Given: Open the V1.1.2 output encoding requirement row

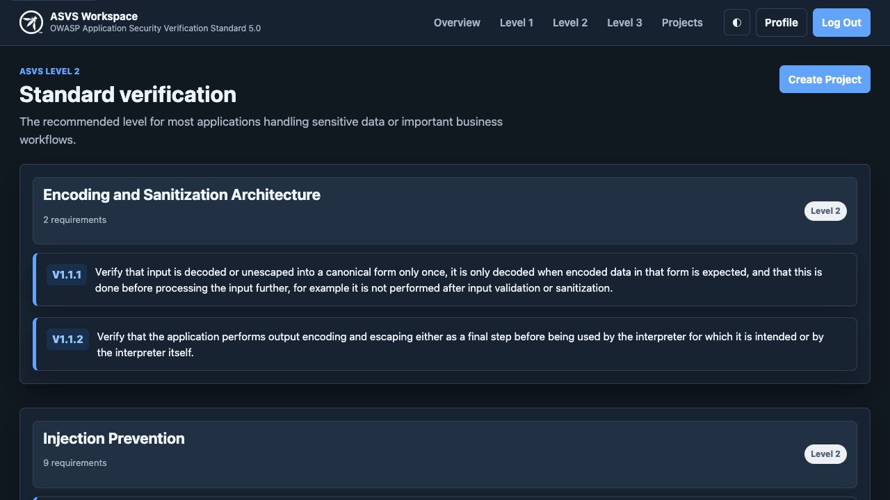Looking at the screenshot, I should click(445, 344).
